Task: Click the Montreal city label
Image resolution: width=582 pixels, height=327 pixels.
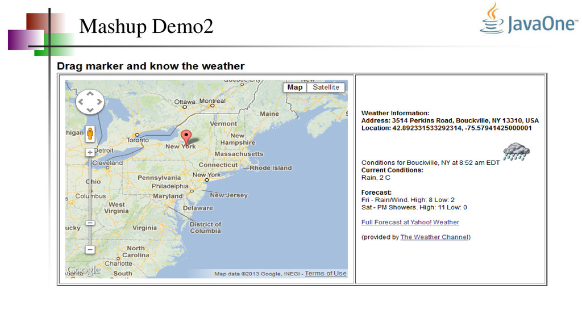Action: (213, 101)
